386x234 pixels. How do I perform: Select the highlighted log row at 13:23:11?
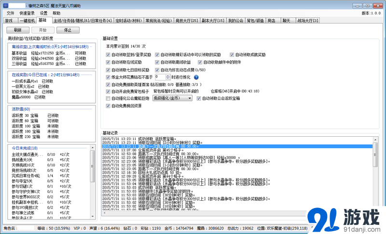237,146
